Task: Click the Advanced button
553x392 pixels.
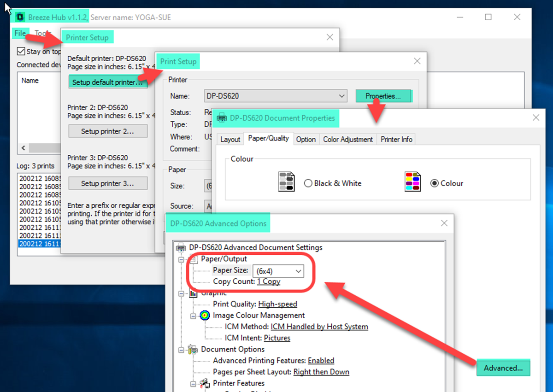Action: point(503,368)
